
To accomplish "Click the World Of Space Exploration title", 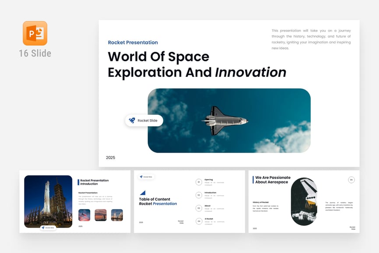I will (197, 64).
